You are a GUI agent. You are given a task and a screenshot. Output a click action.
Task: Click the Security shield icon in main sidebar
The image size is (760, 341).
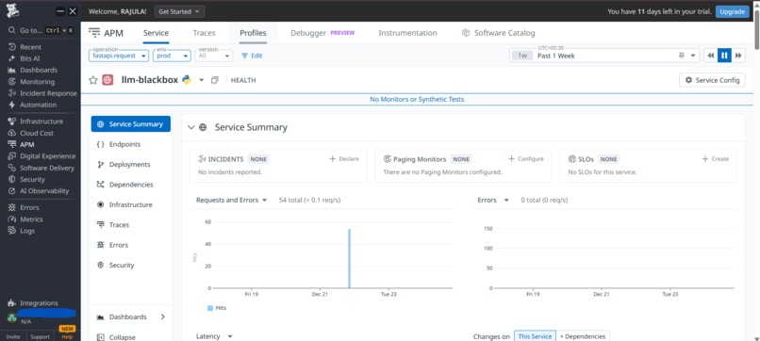click(11, 179)
